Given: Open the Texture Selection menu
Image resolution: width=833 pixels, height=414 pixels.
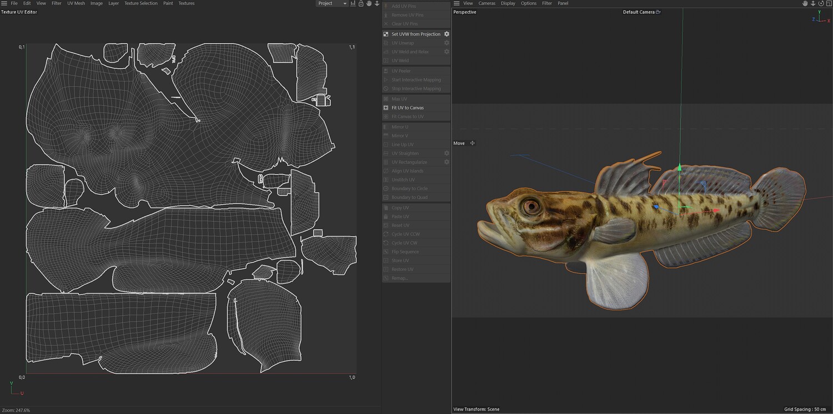Looking at the screenshot, I should 140,3.
